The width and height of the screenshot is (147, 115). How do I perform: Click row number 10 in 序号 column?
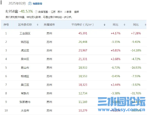point(6,111)
